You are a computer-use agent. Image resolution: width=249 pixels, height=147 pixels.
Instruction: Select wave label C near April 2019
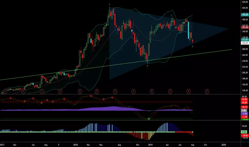(x=172, y=16)
